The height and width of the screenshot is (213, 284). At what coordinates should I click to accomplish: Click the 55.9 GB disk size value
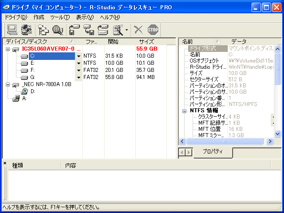147,49
